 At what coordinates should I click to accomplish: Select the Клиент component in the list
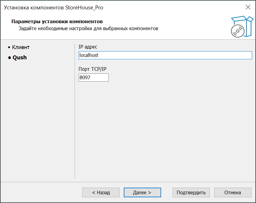point(21,47)
